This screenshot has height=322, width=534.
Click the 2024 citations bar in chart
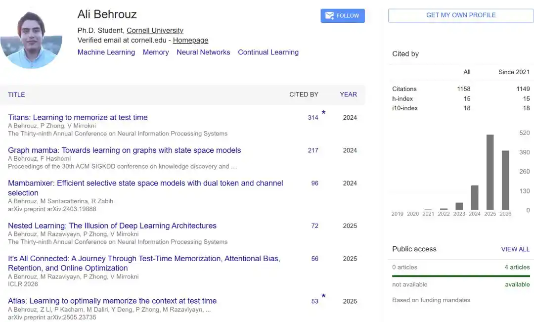tap(474, 197)
